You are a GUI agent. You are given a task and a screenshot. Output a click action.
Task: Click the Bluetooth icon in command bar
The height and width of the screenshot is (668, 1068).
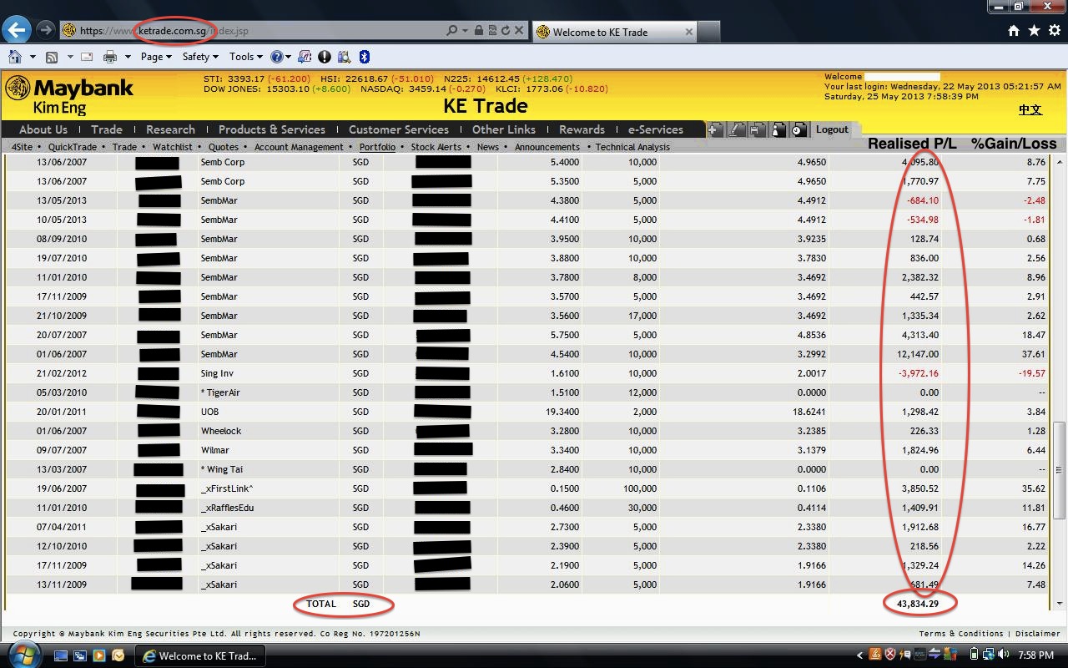pyautogui.click(x=364, y=57)
